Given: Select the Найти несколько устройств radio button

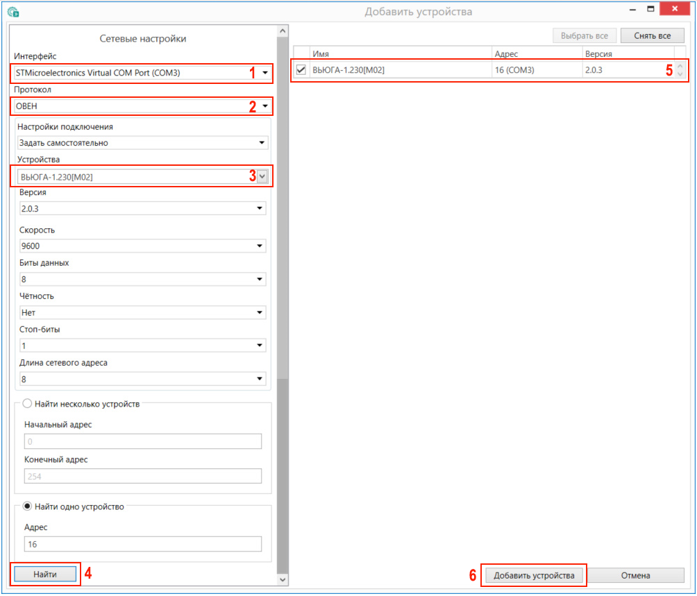Looking at the screenshot, I should click(x=28, y=404).
